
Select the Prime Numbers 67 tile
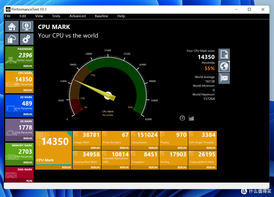point(116,138)
